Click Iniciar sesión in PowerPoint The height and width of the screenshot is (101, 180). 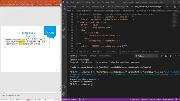48,4
